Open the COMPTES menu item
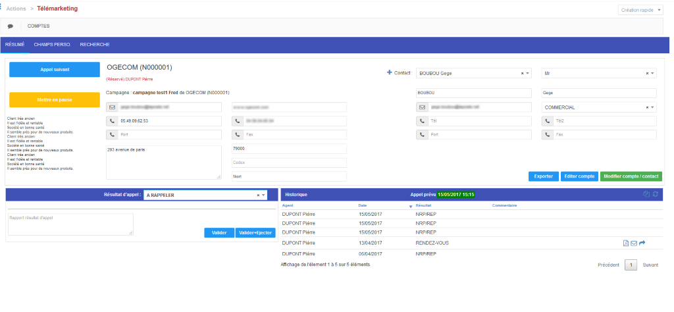The height and width of the screenshot is (312, 674). (38, 26)
